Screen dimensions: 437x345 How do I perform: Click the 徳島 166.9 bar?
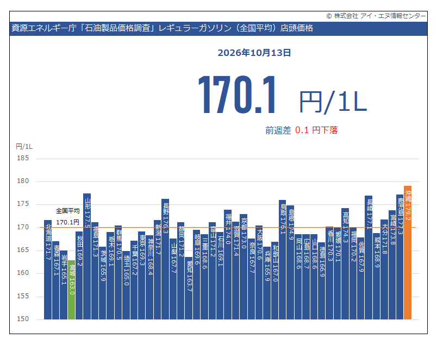click(322, 281)
